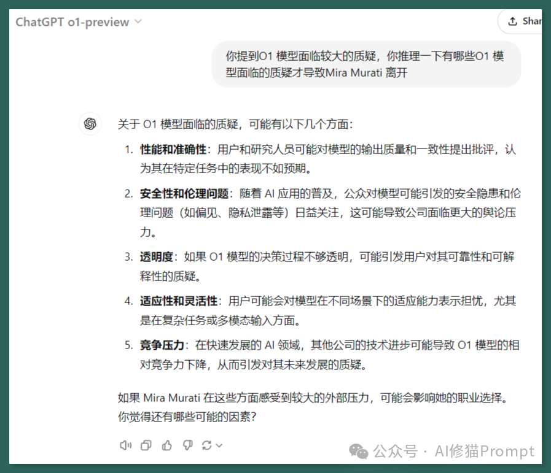Click the bold heading 透明度
This screenshot has width=551, height=473.
click(x=157, y=257)
